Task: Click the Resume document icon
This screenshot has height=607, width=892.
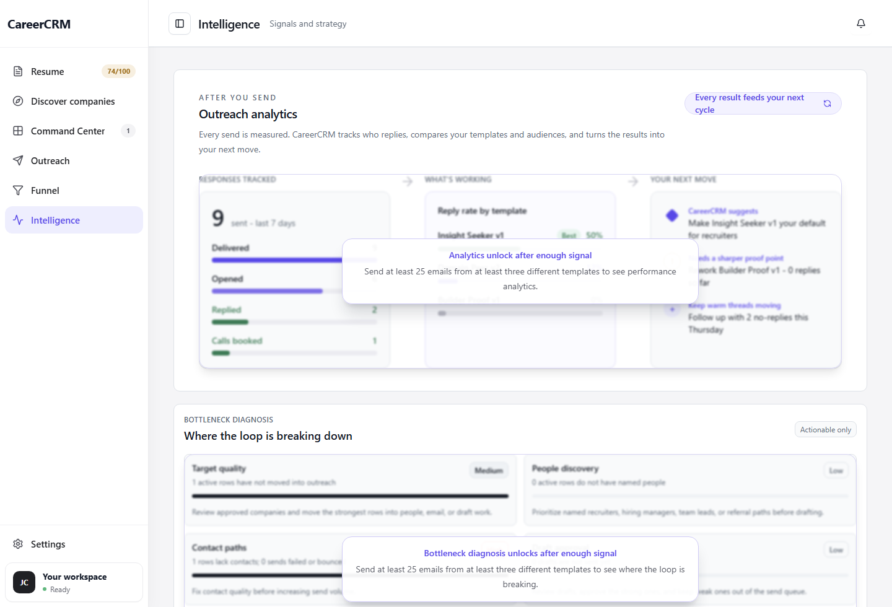Action: tap(18, 71)
